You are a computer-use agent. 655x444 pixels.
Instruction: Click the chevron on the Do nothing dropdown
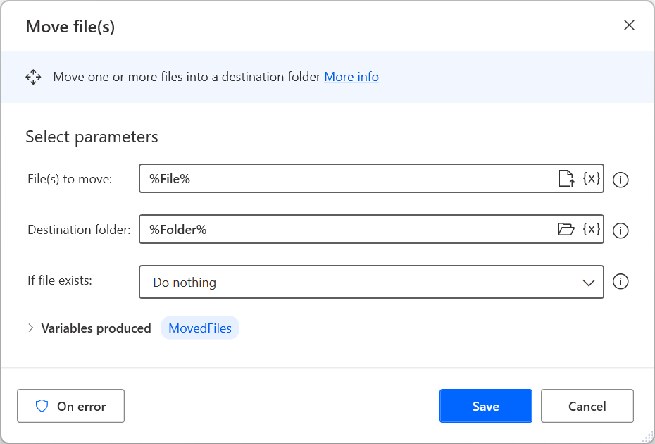click(588, 282)
